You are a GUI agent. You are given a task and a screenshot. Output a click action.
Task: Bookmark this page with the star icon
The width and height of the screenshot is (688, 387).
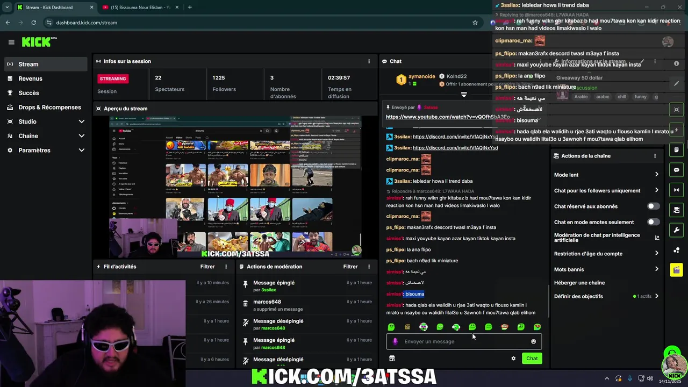coord(475,23)
